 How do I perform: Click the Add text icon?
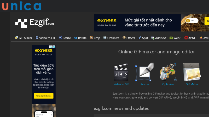click(153, 38)
